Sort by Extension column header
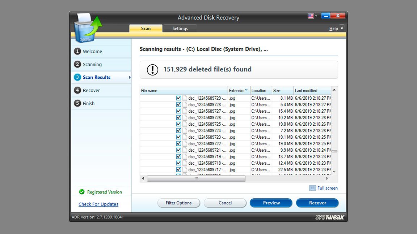This screenshot has width=417, height=234. pos(239,91)
